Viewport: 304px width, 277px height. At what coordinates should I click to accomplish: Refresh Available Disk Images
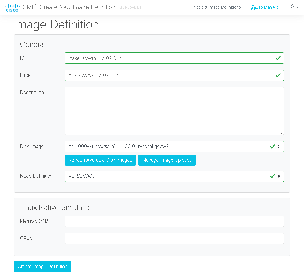tap(100, 160)
